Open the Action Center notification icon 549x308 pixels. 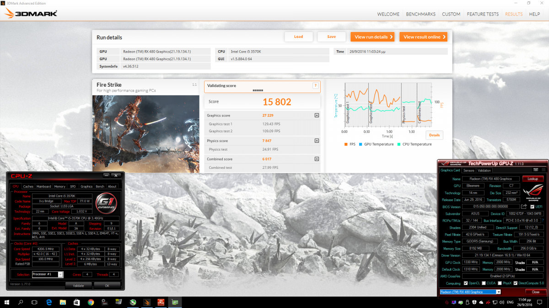click(540, 302)
